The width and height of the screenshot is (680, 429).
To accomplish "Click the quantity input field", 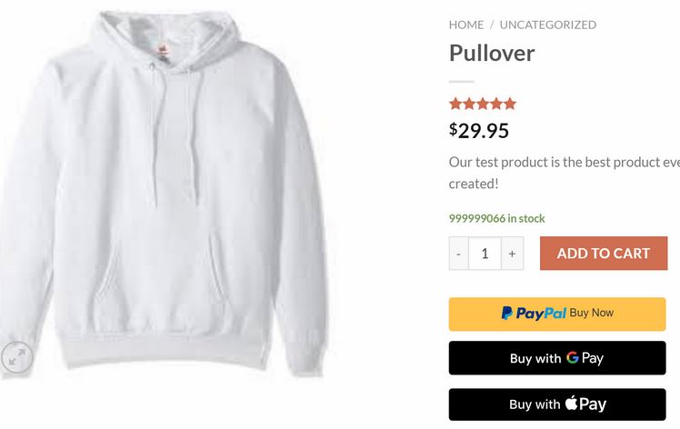I will pyautogui.click(x=485, y=254).
